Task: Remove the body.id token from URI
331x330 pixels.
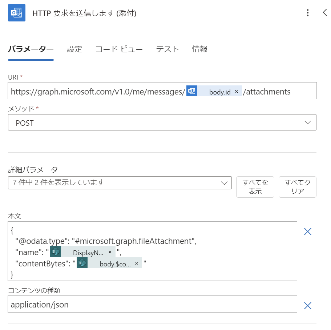Action: tap(237, 92)
